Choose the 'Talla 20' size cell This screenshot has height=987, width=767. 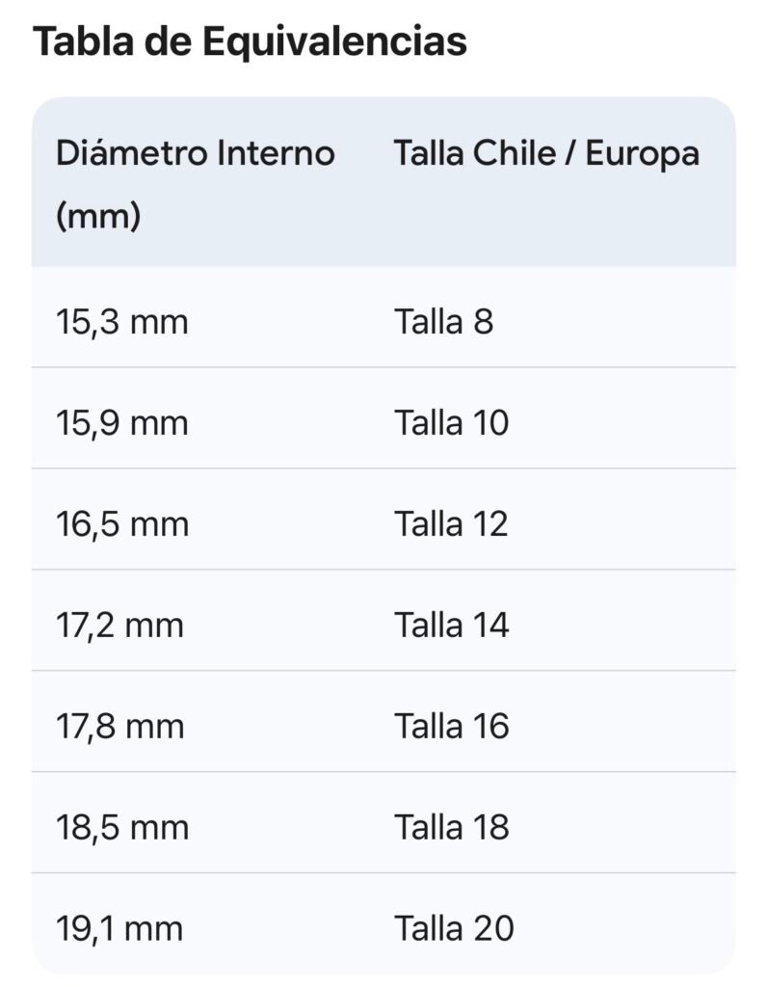click(454, 928)
